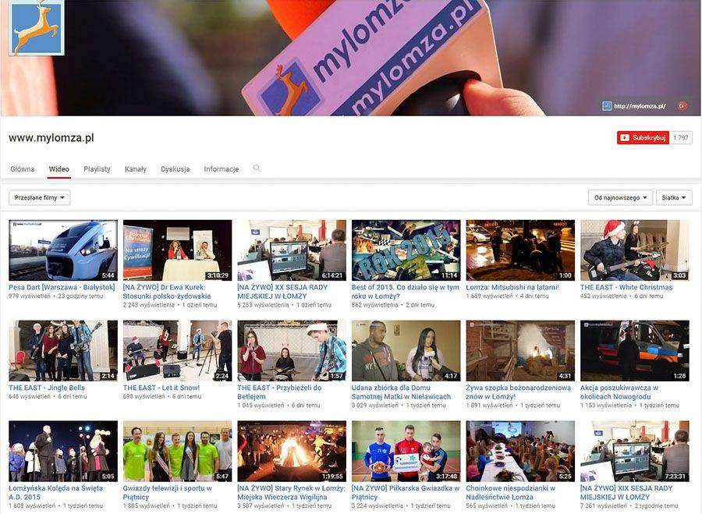Image resolution: width=702 pixels, height=514 pixels.
Task: Click THE EAST - White Christmas title
Action: (x=626, y=288)
